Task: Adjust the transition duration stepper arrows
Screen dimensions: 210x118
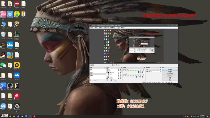Action: click(160, 71)
